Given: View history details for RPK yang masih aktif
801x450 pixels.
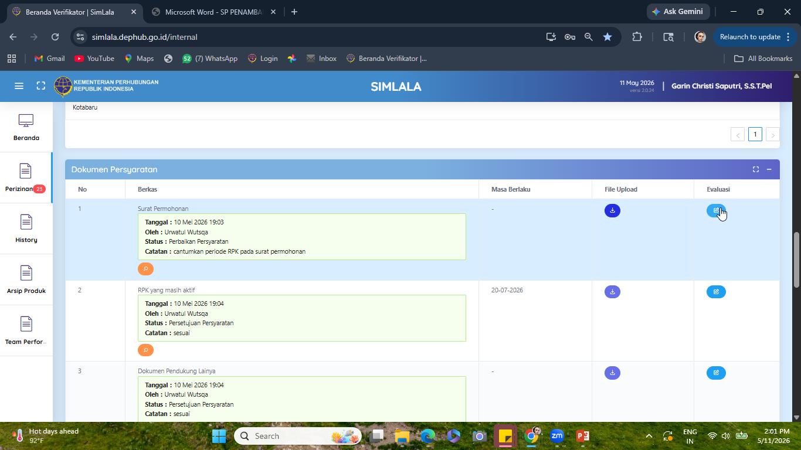Looking at the screenshot, I should coord(145,350).
